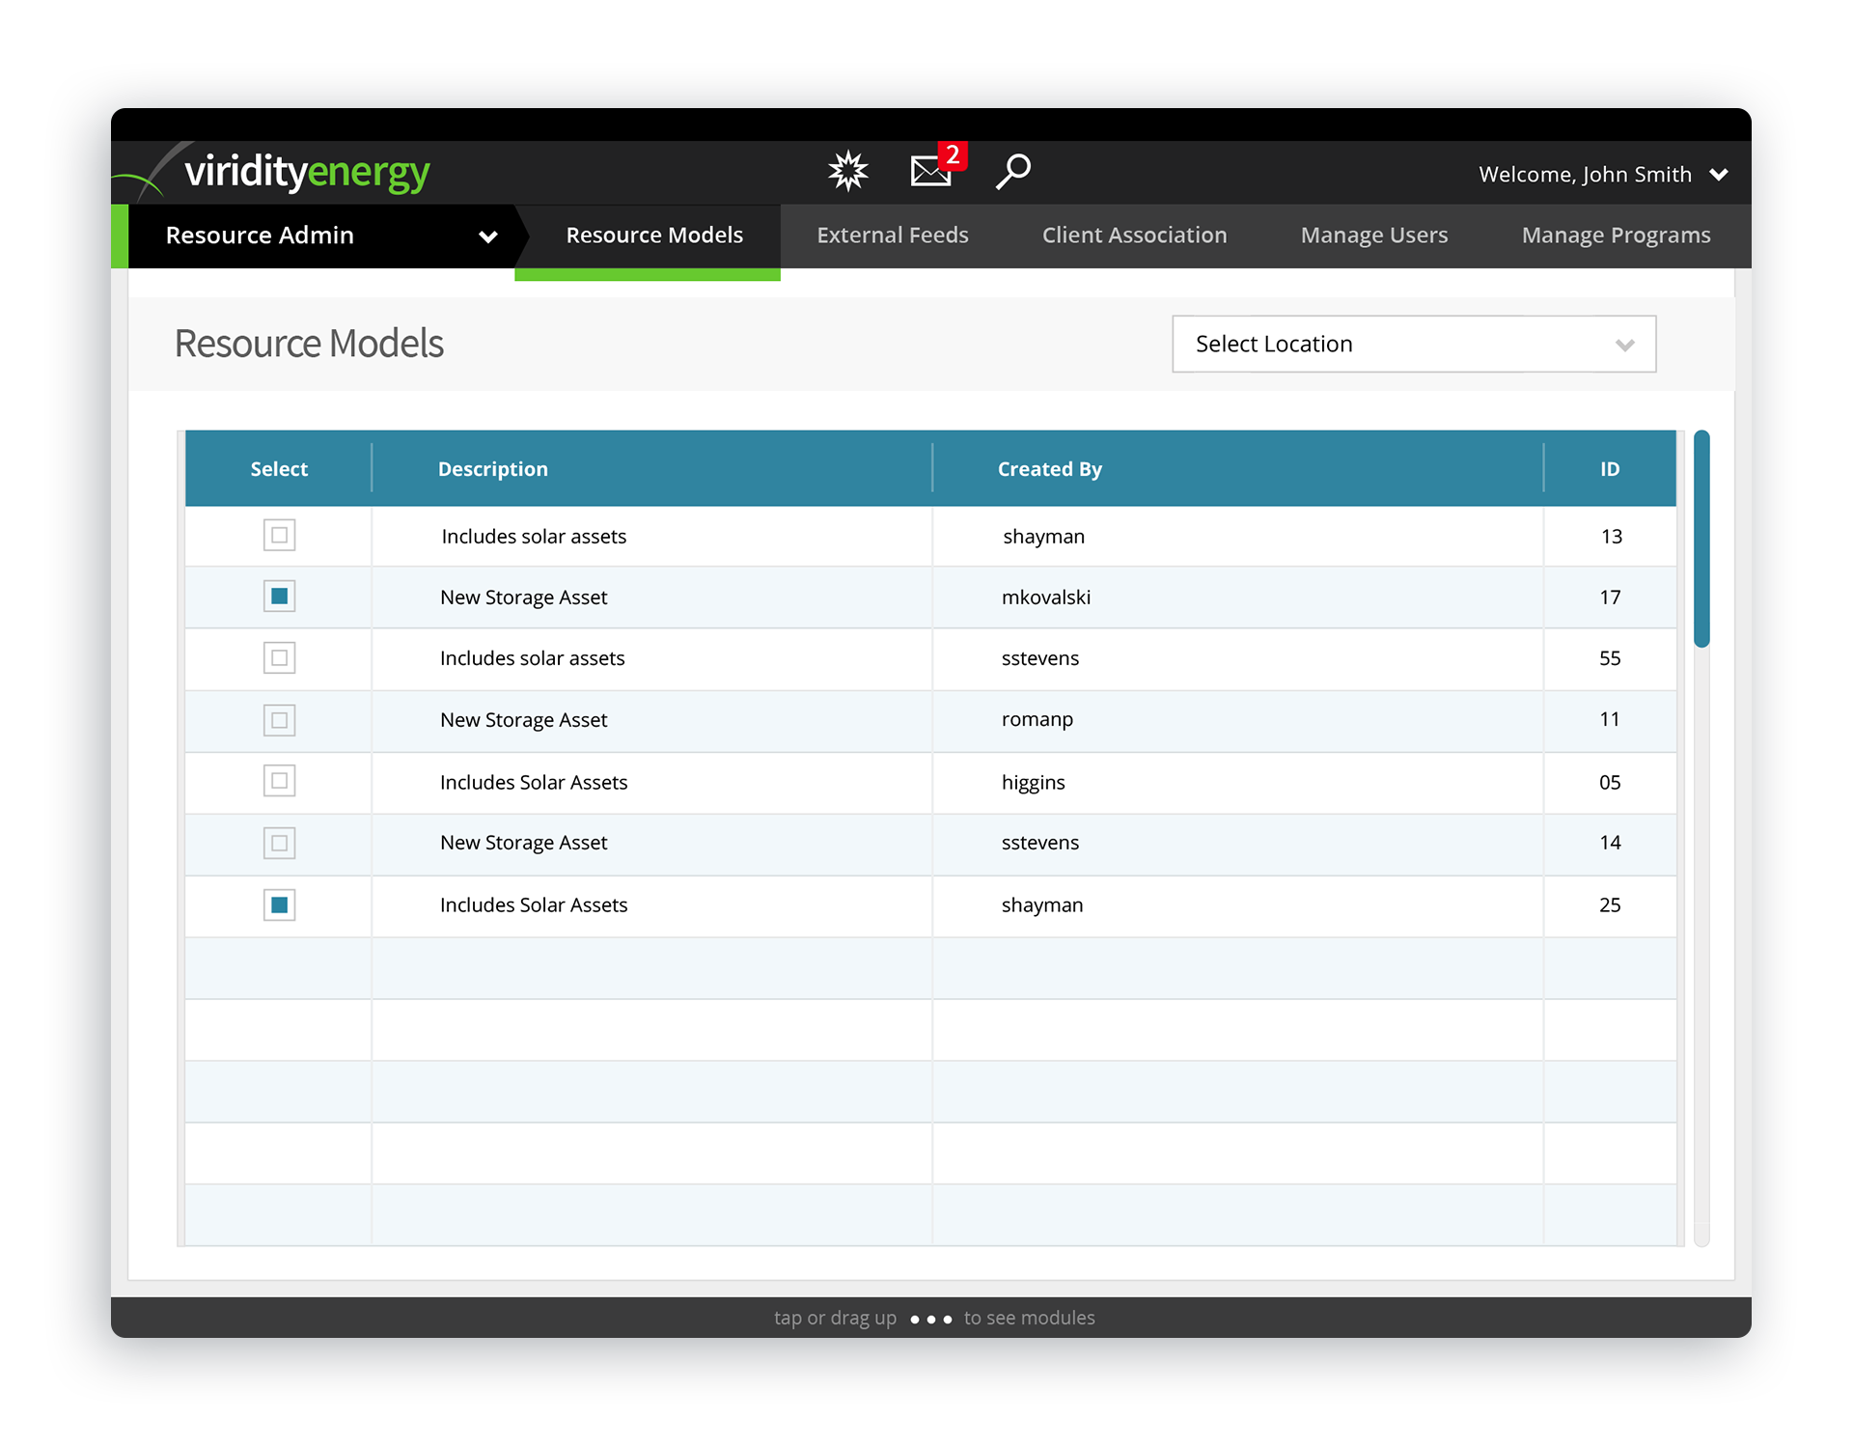Tap the three dots modules handle
The height and width of the screenshot is (1446, 1853).
(931, 1319)
